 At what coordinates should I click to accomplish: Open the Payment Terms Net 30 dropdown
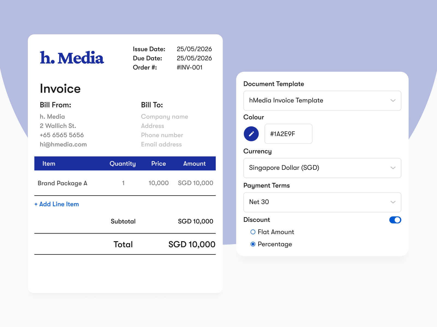(322, 202)
